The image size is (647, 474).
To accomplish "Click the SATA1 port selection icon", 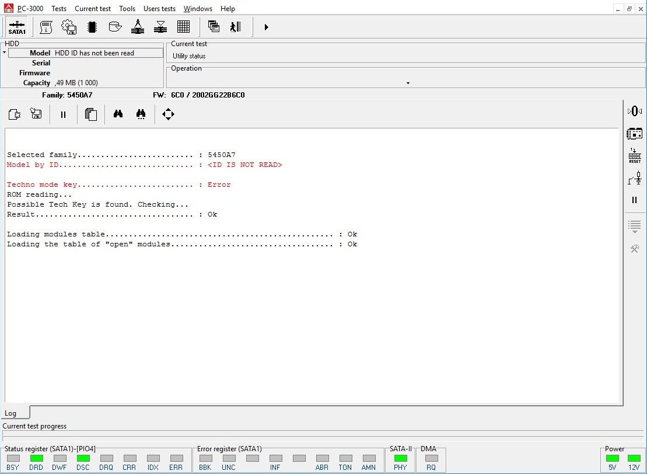I will click(17, 27).
